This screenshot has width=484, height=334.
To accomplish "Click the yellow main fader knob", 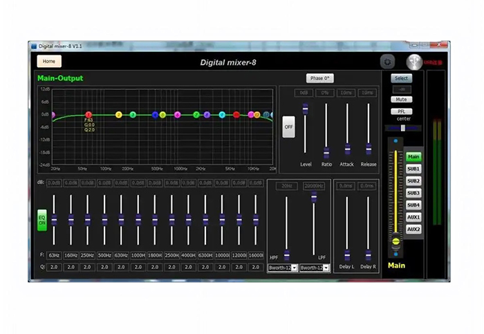I will tap(395, 242).
